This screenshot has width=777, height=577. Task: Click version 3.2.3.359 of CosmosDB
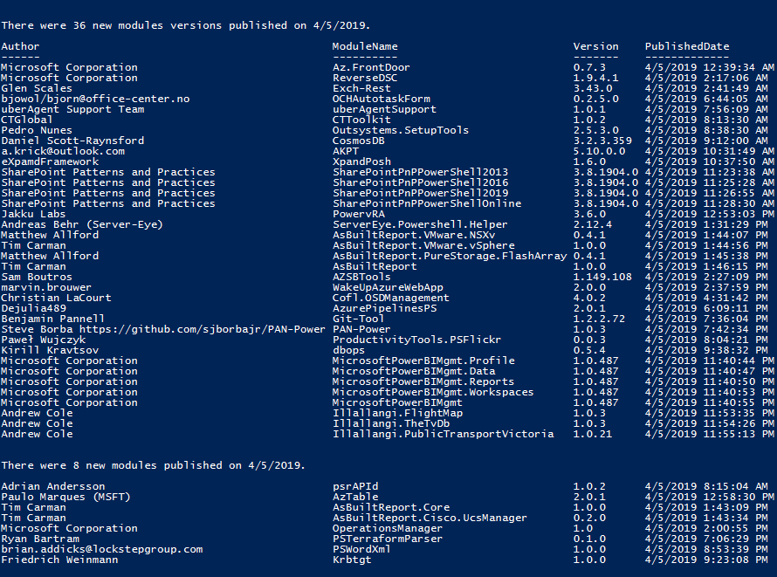602,141
